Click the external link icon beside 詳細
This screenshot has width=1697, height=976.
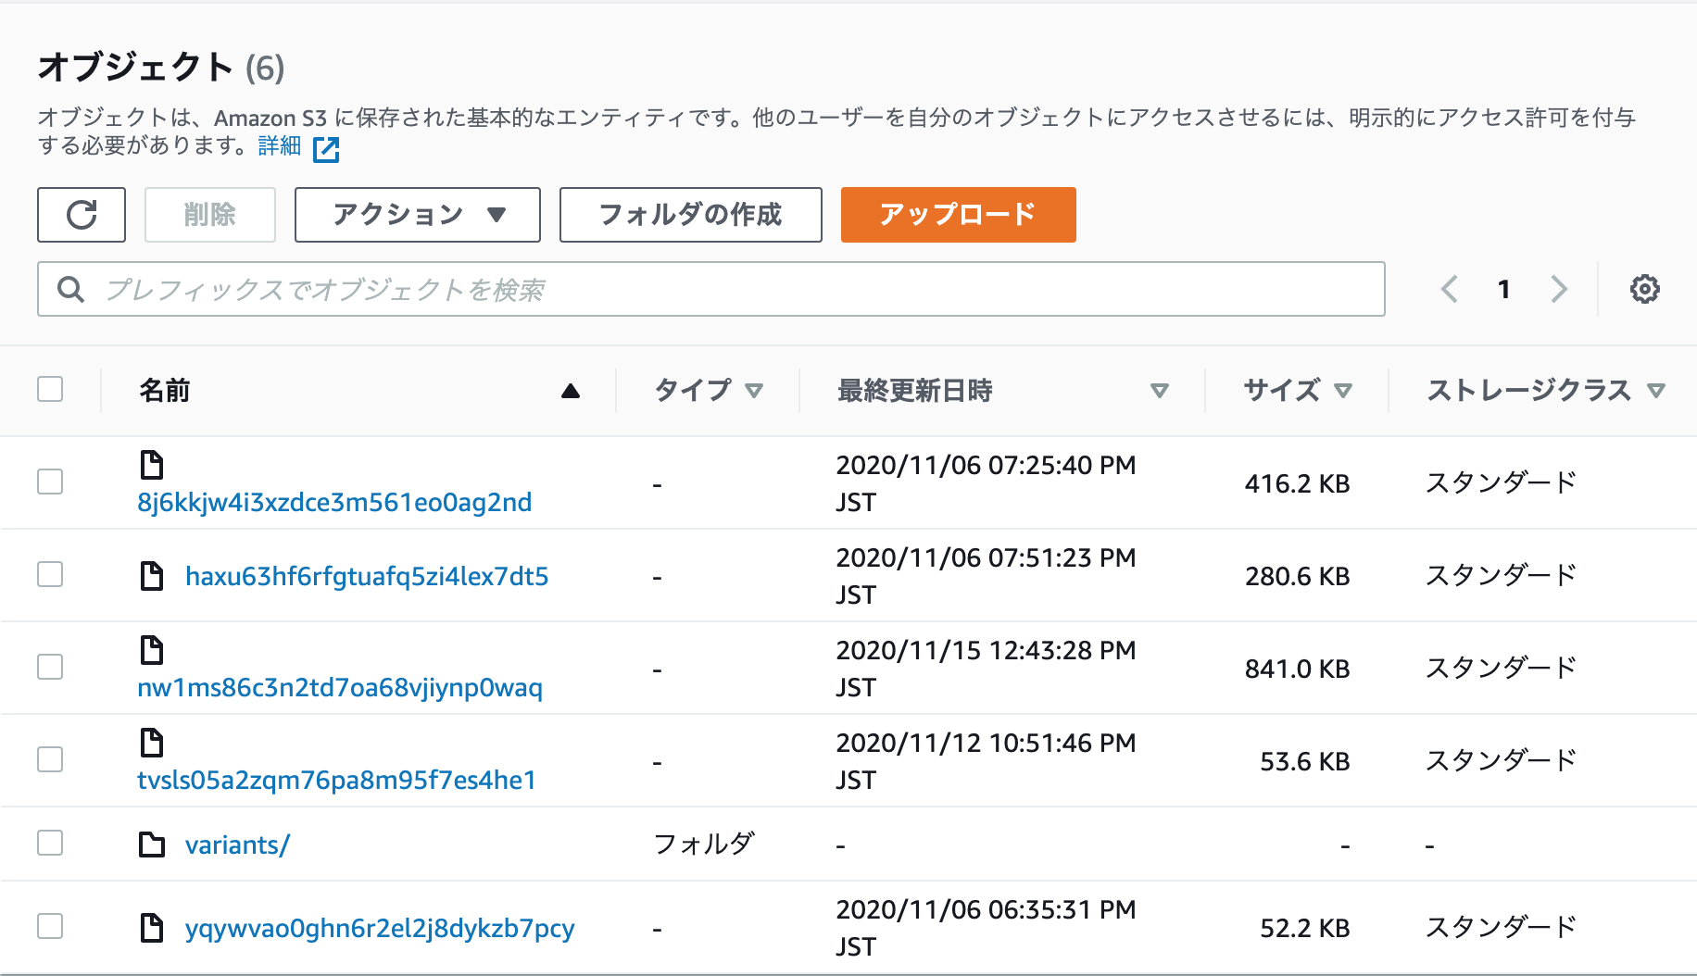coord(326,149)
